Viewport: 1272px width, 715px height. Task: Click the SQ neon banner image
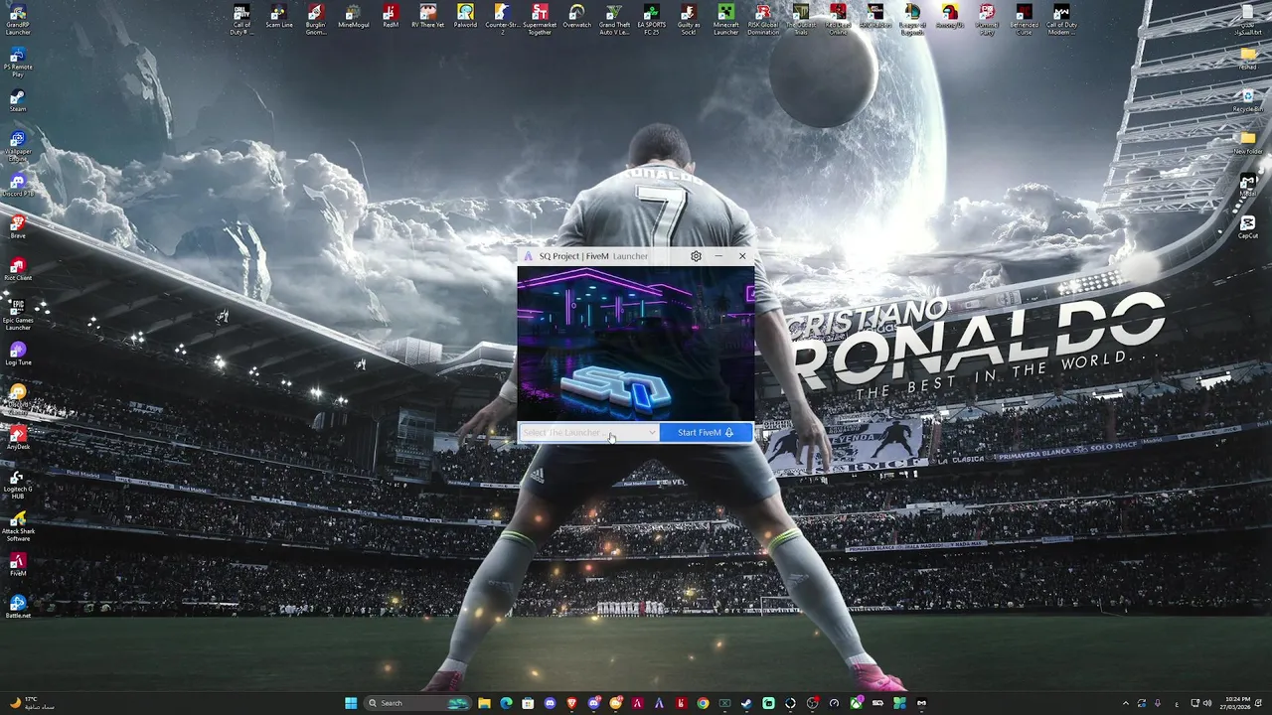636,344
